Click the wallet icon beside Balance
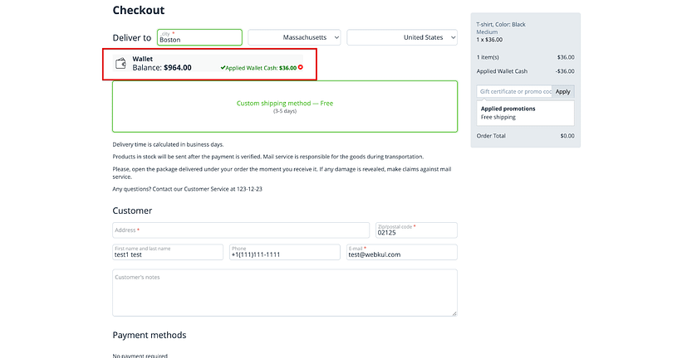Screen dimensions: 692x358 (120, 63)
